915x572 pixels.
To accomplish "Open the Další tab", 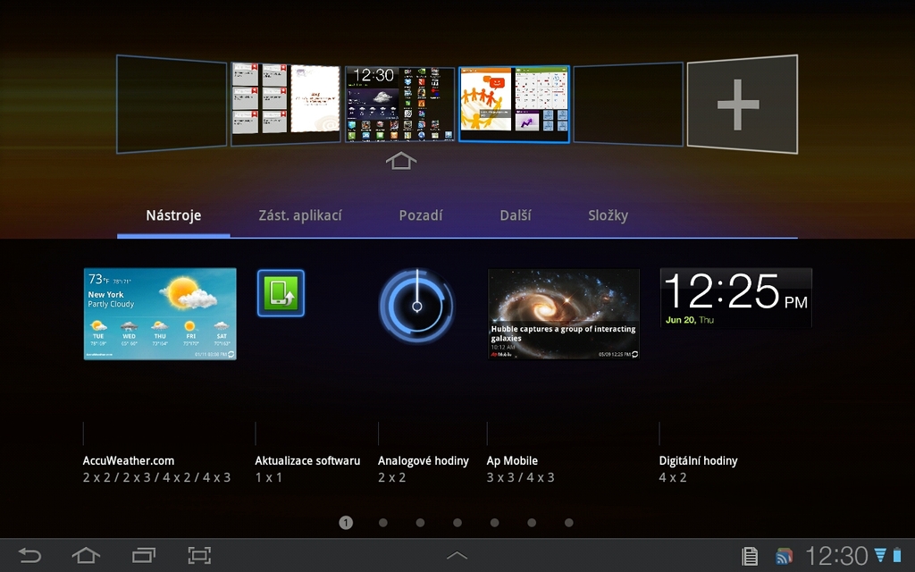I will pos(515,214).
